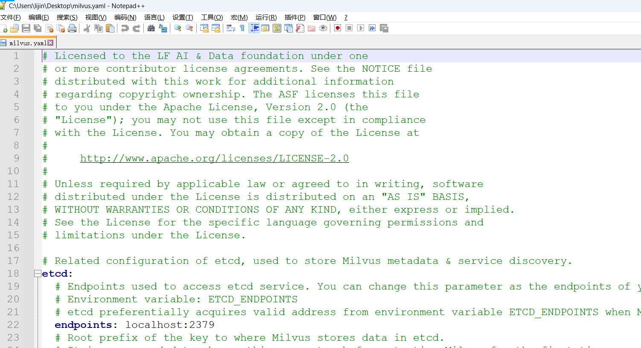Copy selection using the Copy icon

[98, 28]
